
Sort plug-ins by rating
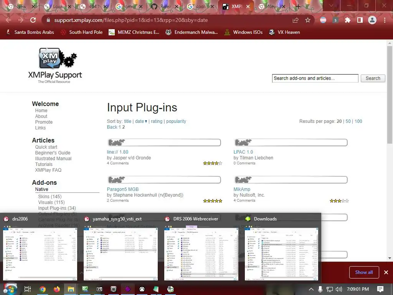click(x=157, y=121)
